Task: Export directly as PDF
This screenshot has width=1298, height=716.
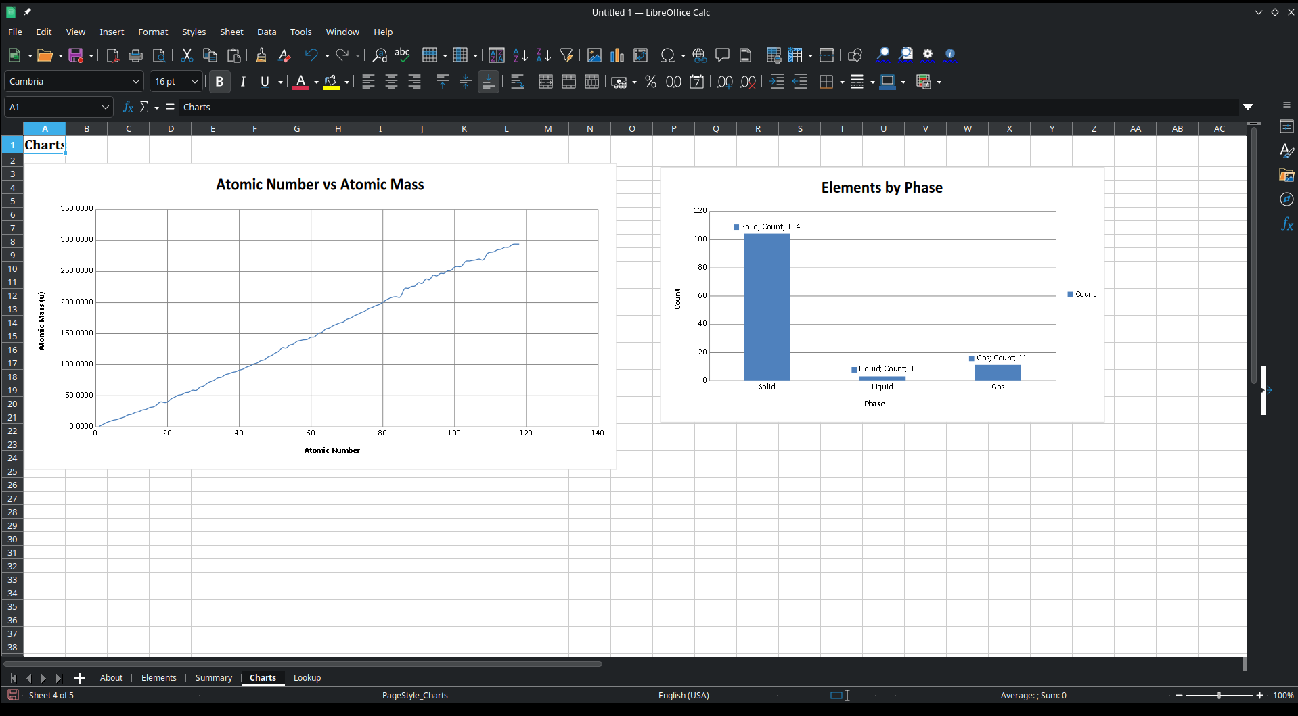Action: [x=112, y=55]
